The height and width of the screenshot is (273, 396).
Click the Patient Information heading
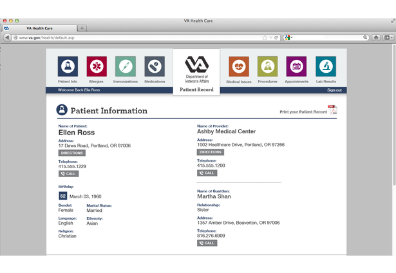click(109, 111)
